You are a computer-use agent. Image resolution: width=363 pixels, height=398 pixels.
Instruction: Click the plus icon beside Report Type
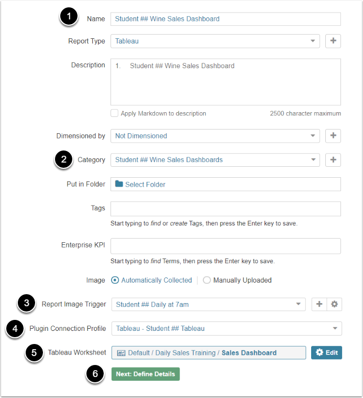pos(333,41)
